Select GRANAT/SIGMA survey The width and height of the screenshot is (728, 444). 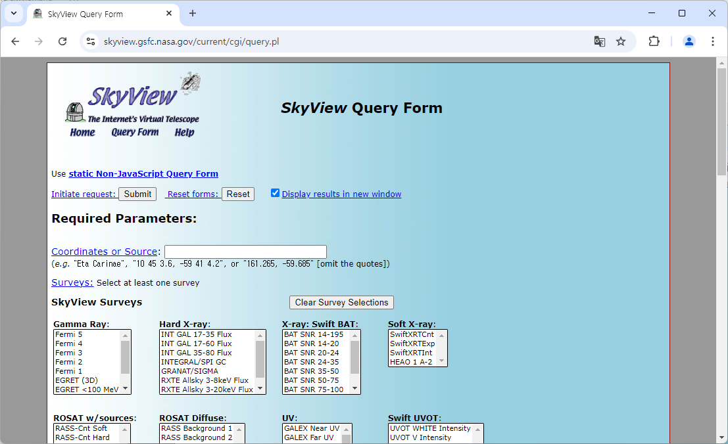click(208, 371)
